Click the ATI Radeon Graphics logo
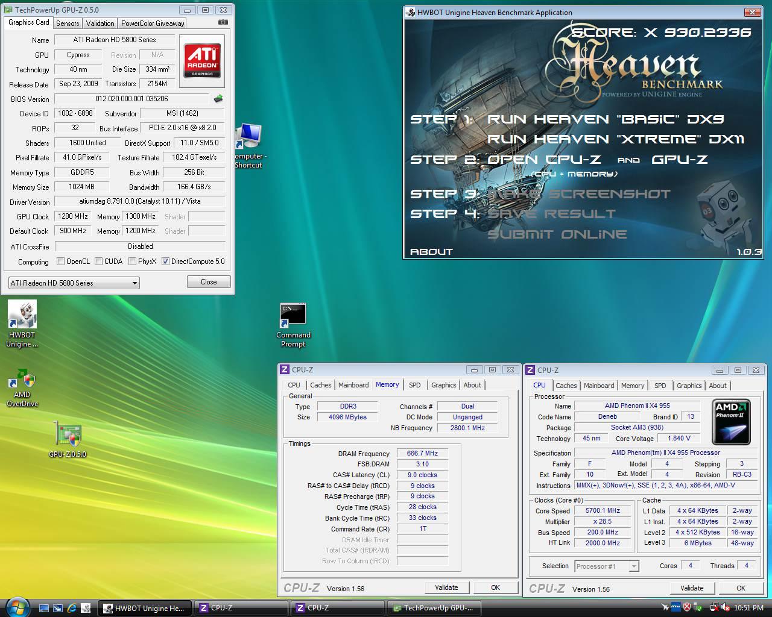Image resolution: width=772 pixels, height=617 pixels. pos(202,60)
